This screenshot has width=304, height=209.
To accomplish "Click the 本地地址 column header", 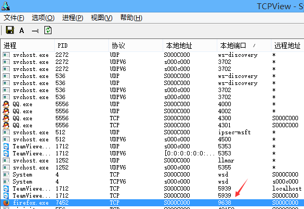I will [190, 45].
